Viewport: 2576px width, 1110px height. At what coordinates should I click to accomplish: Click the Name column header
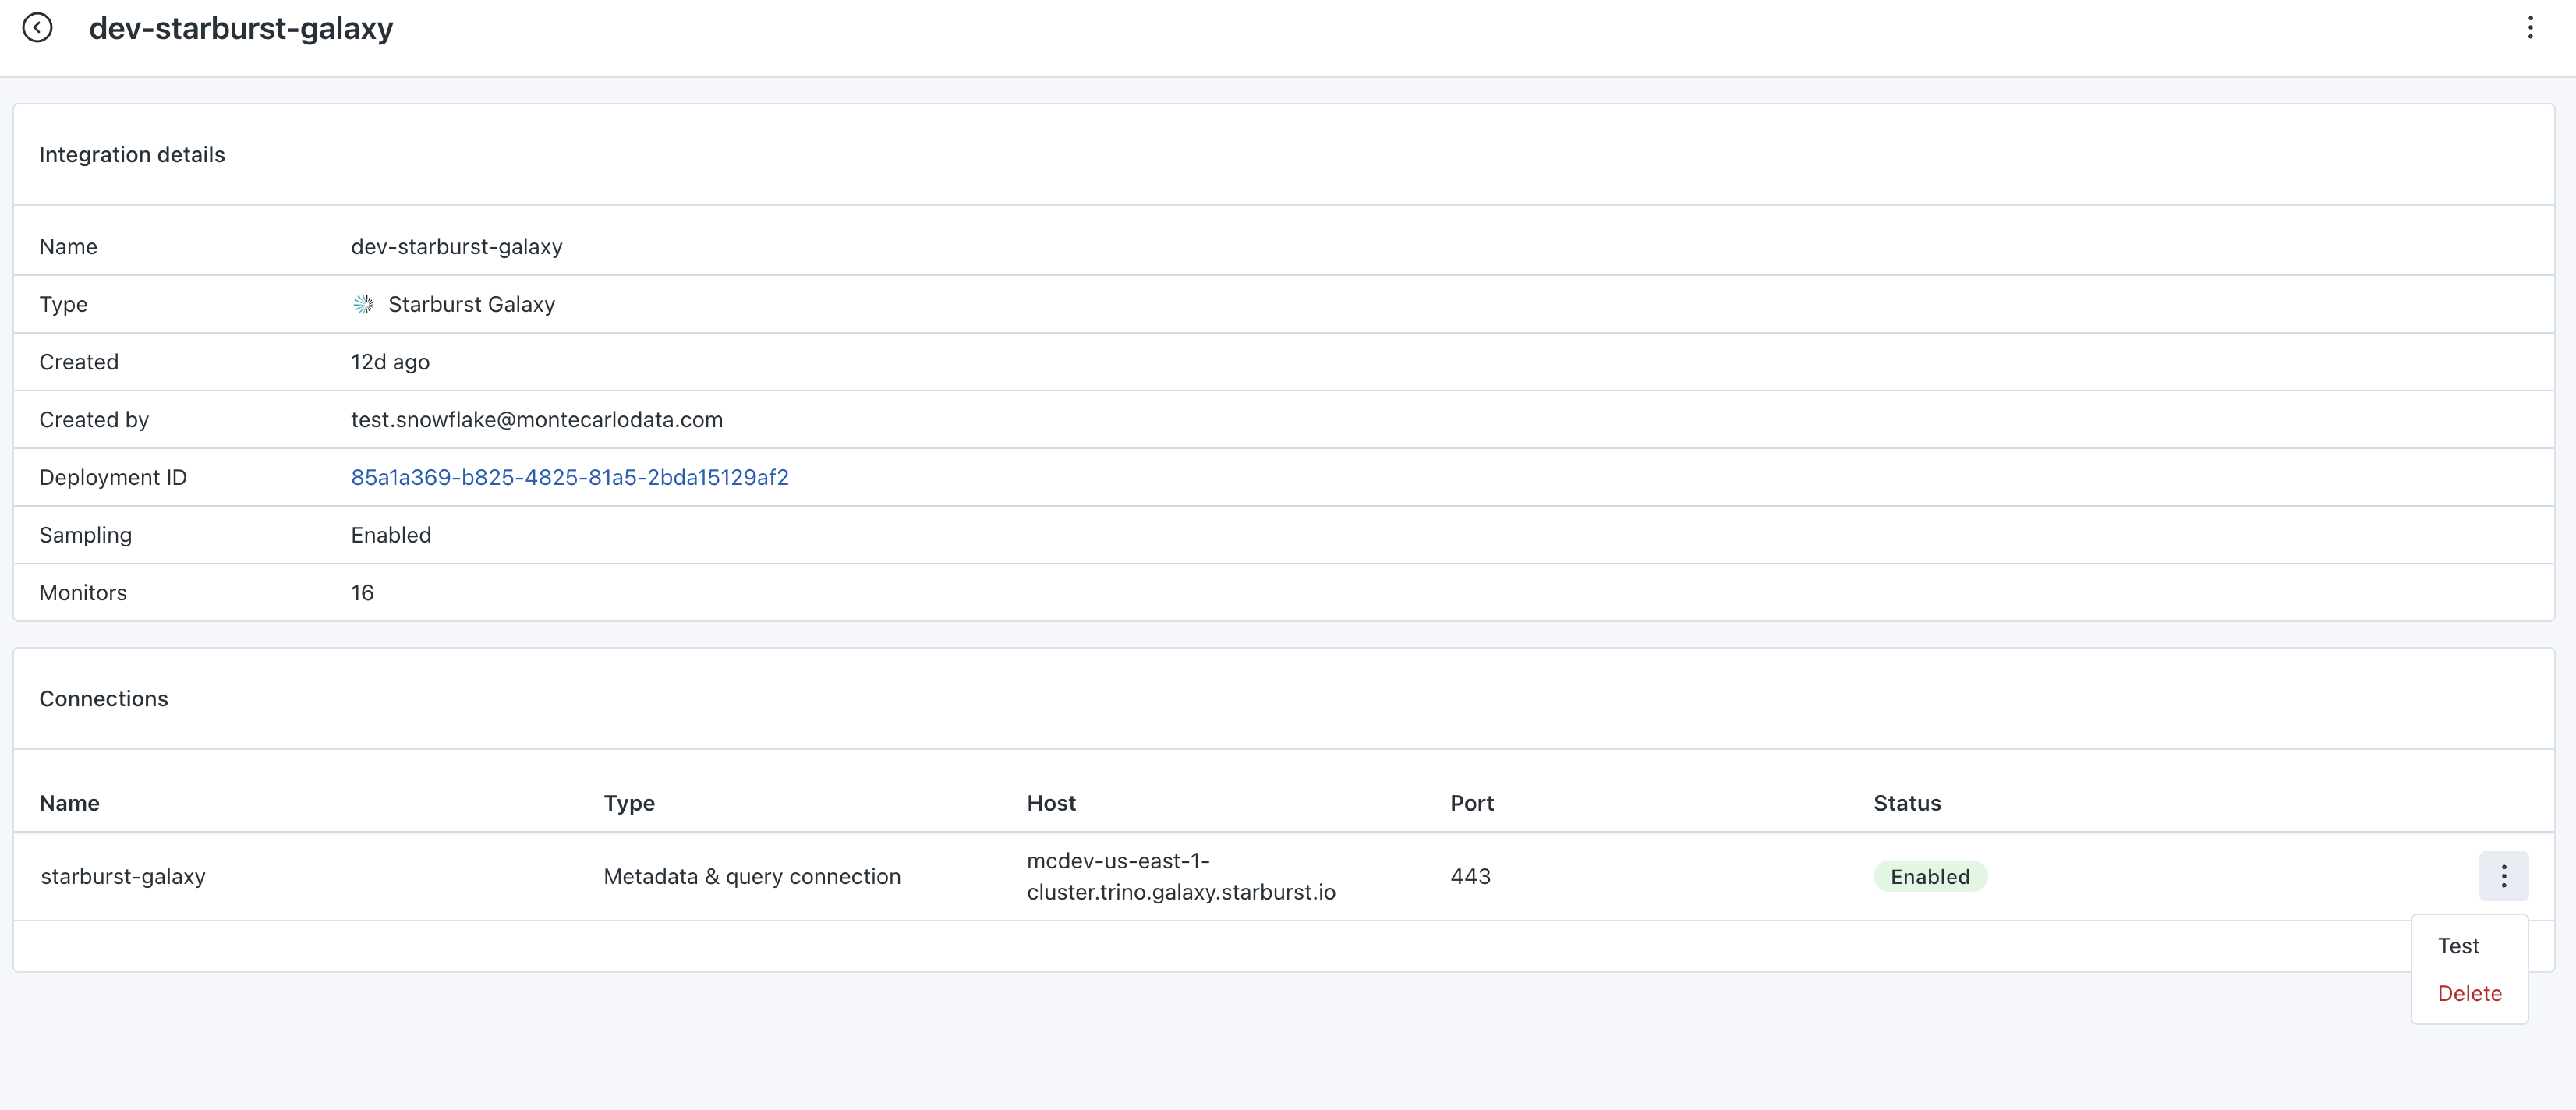click(69, 803)
